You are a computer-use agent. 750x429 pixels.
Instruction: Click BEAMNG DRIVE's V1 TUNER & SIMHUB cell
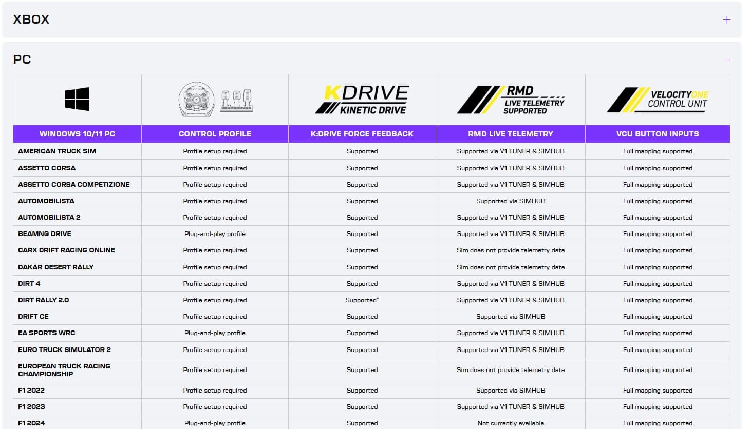[x=511, y=234]
